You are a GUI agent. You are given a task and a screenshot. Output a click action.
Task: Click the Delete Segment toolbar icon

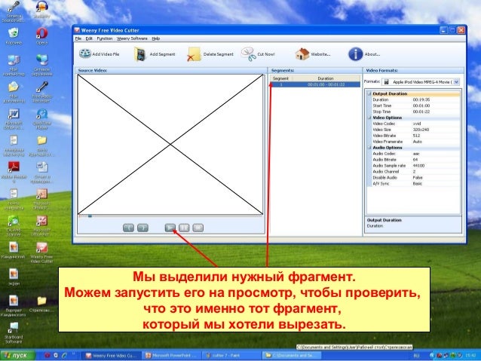tap(194, 54)
